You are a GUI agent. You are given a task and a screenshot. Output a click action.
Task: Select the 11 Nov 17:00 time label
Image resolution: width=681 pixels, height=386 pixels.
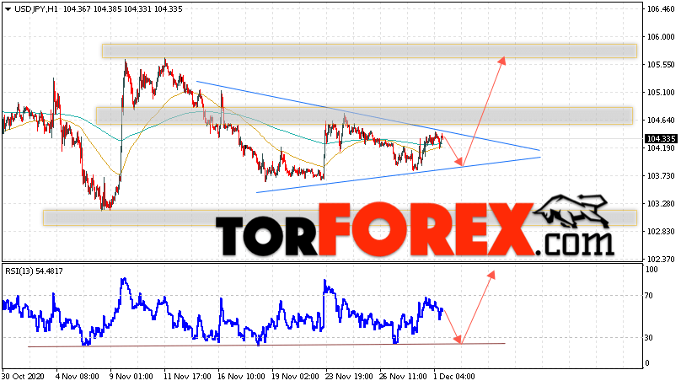click(187, 377)
